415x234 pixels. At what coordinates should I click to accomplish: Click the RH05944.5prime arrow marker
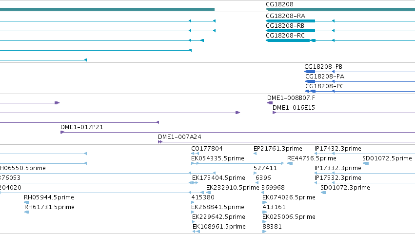(x=26, y=202)
